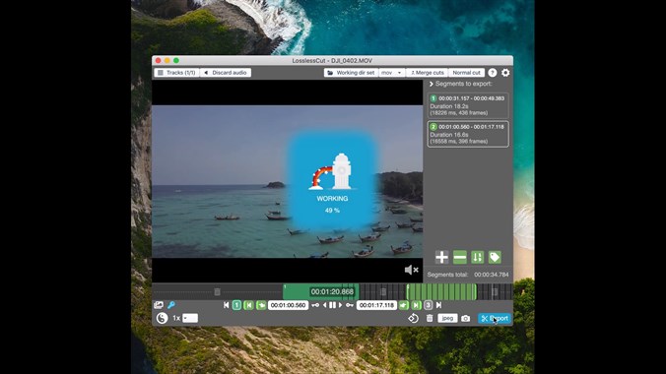Click the blue keyframes key icon
666x374 pixels.
[x=171, y=305]
